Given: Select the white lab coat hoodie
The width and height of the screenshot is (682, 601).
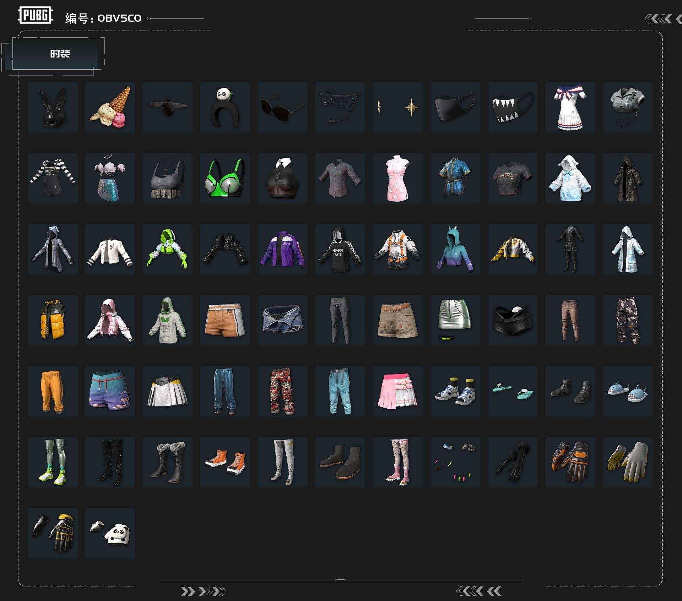Looking at the screenshot, I should (628, 249).
